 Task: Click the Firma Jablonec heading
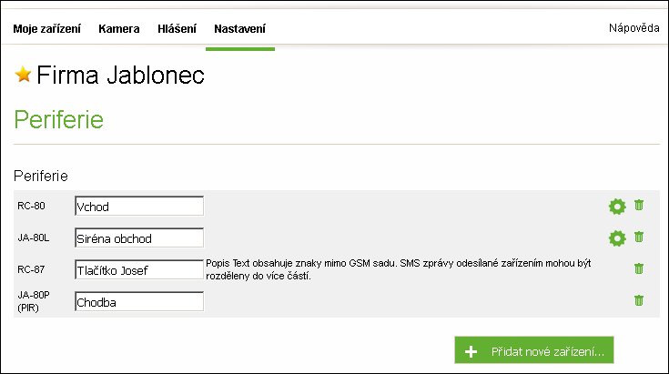[120, 76]
